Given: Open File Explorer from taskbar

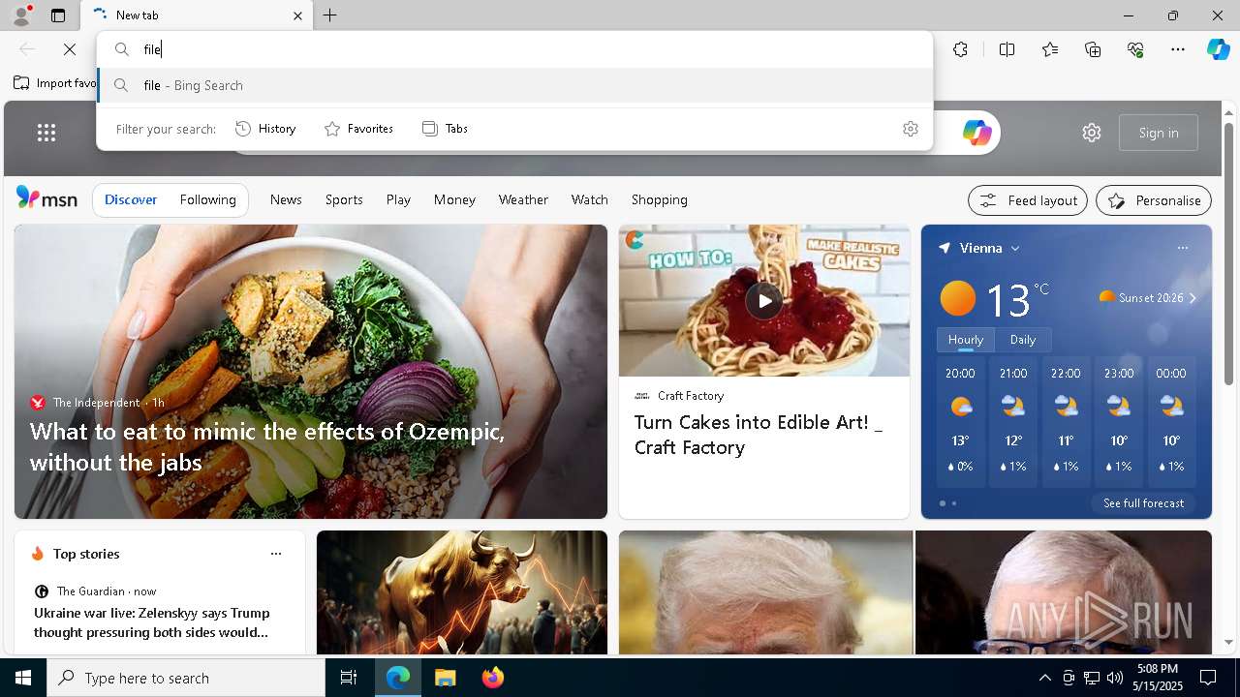Looking at the screenshot, I should (x=445, y=678).
